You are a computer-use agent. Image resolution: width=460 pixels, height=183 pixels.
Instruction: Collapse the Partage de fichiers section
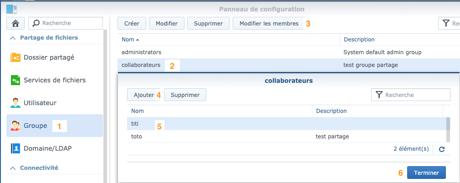[13, 38]
